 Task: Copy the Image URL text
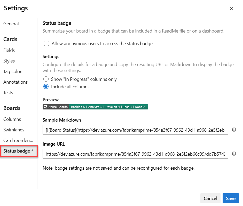pyautogui.click(x=234, y=154)
